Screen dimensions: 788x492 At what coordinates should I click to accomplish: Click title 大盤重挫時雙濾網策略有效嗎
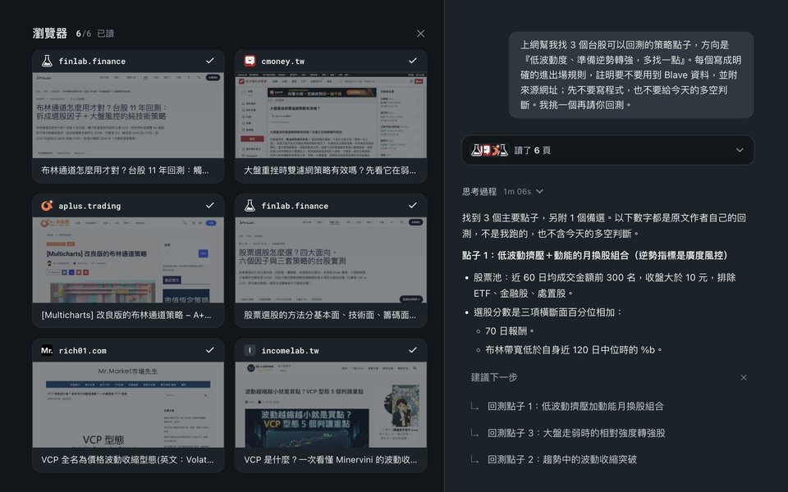point(330,171)
